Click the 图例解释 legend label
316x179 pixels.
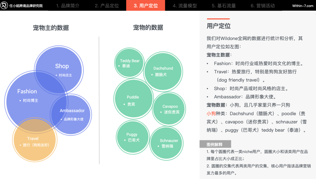pos(215,144)
